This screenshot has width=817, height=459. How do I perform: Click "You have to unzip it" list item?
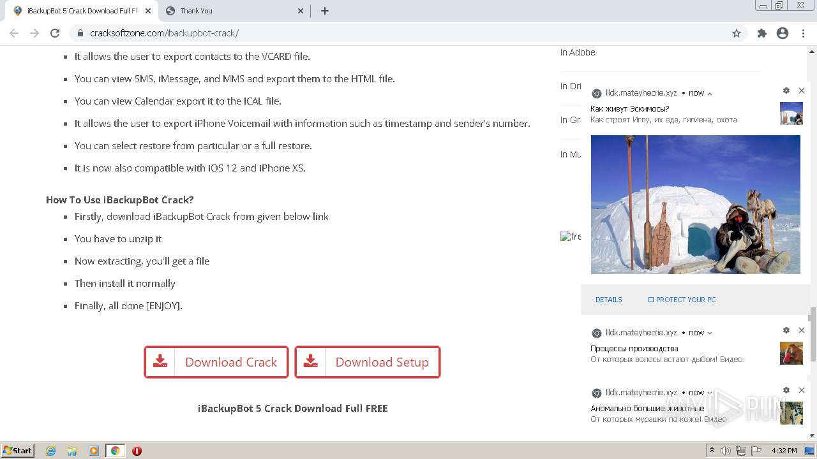point(118,238)
